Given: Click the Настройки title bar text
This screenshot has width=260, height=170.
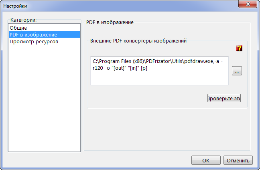Looking at the screenshot, I should (16, 5).
